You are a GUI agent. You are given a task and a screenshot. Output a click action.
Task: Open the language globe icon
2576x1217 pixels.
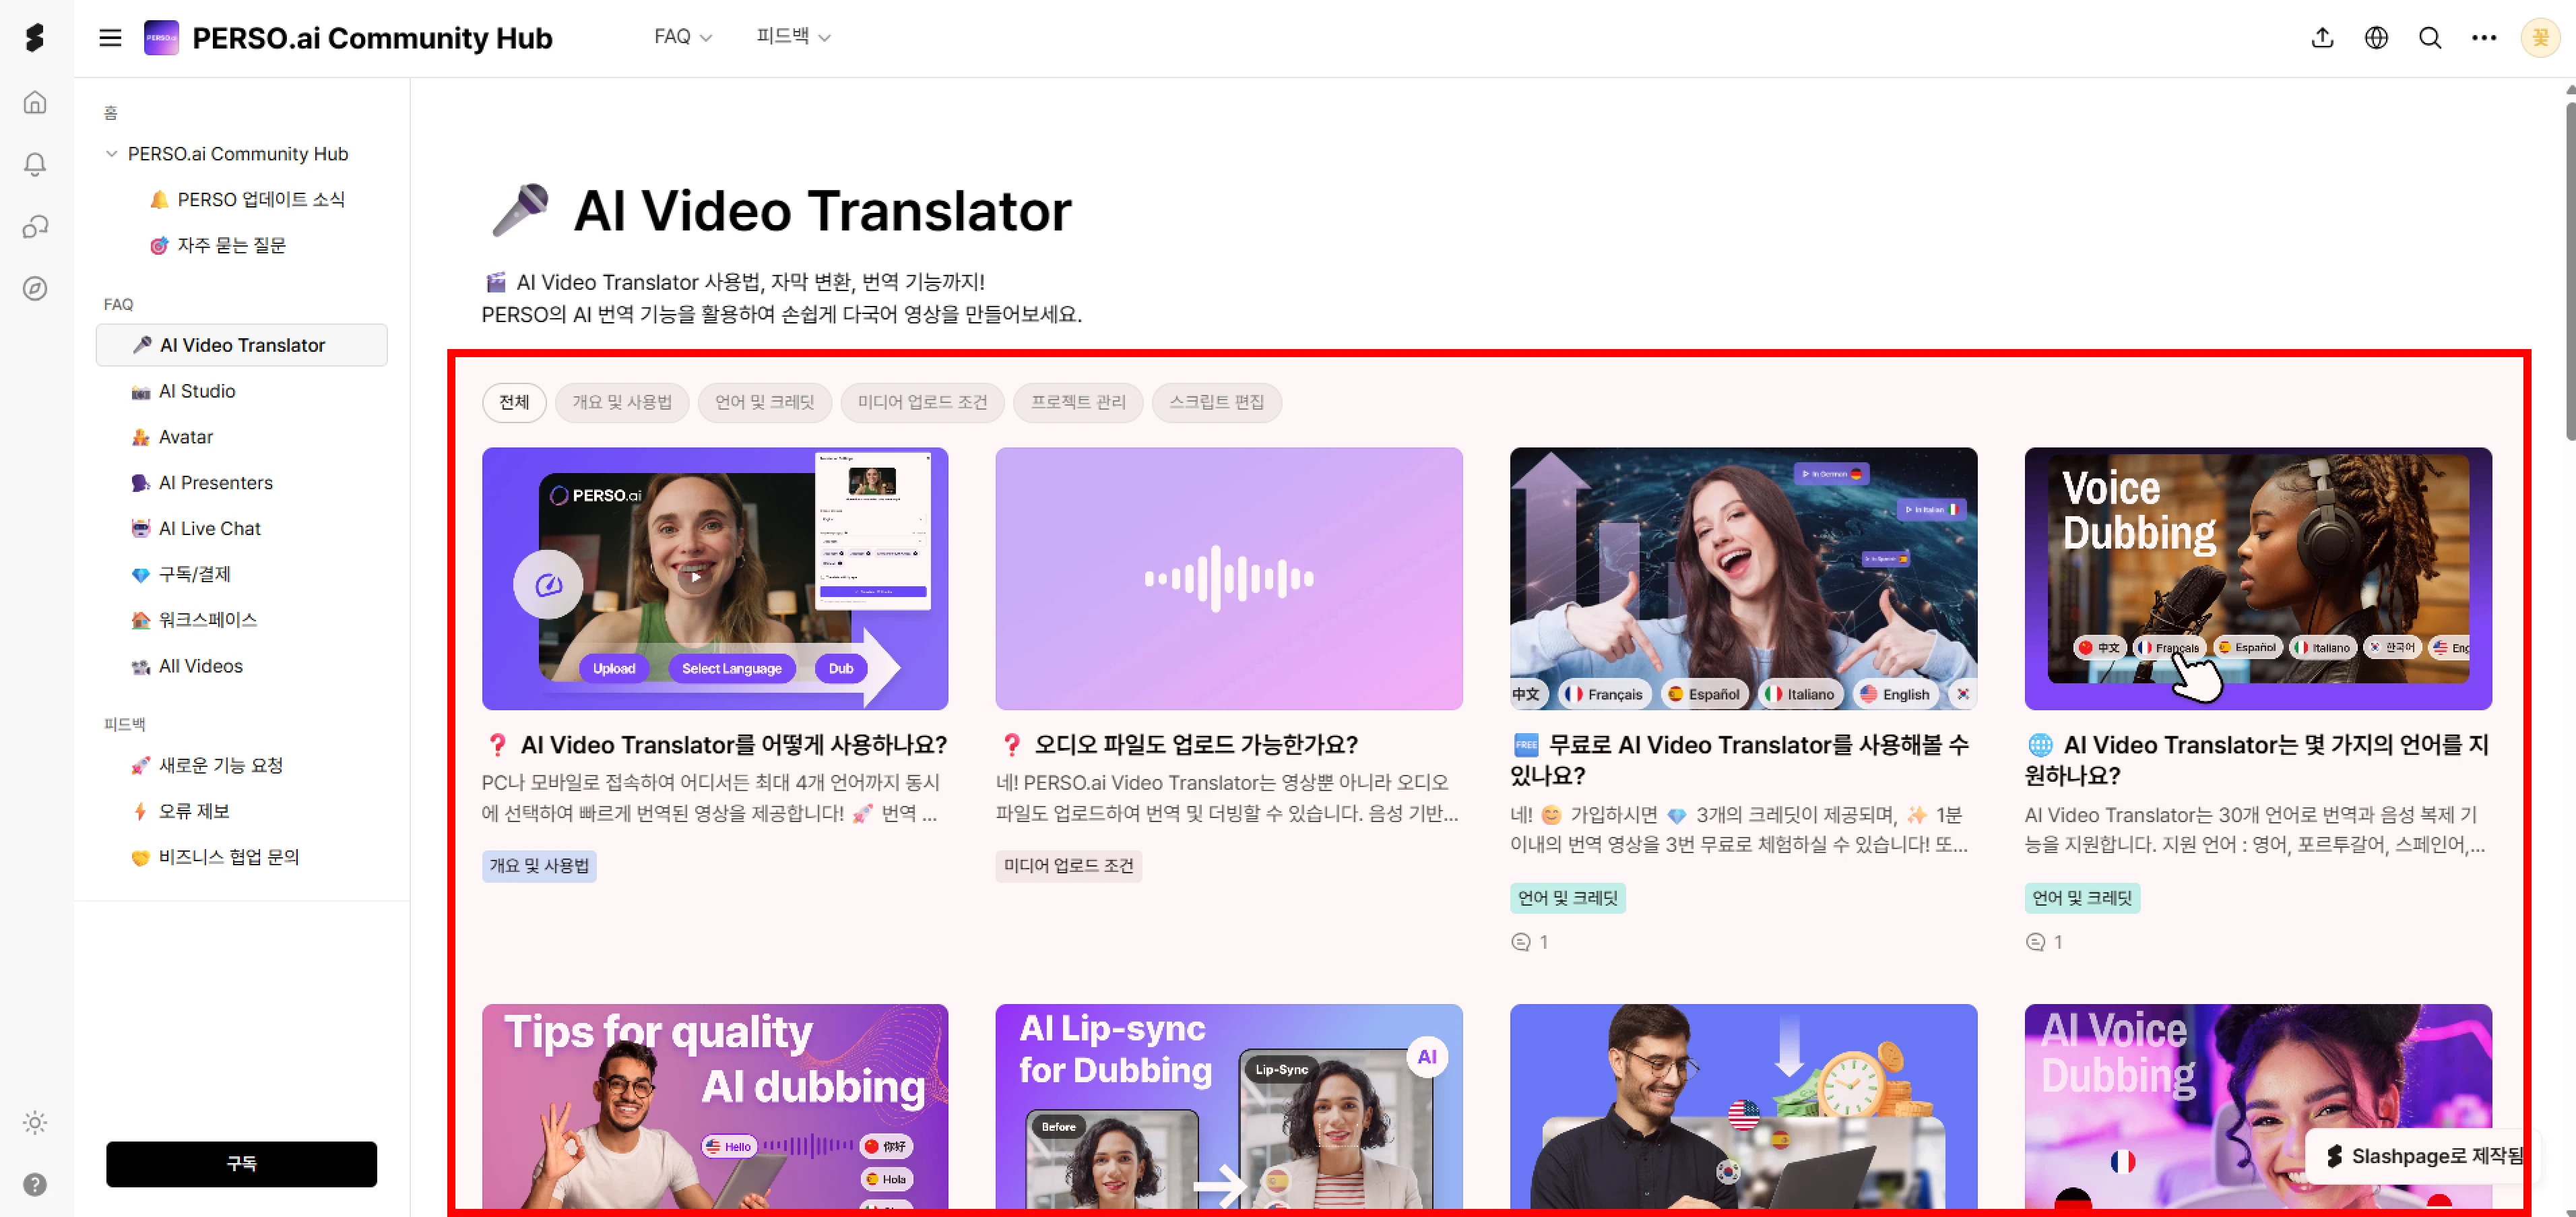tap(2376, 38)
